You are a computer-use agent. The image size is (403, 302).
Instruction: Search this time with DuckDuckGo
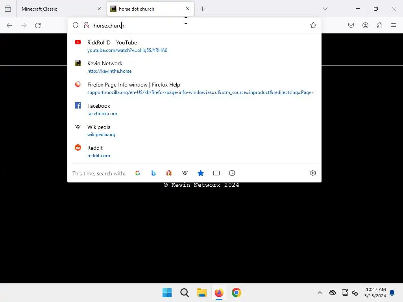[169, 173]
